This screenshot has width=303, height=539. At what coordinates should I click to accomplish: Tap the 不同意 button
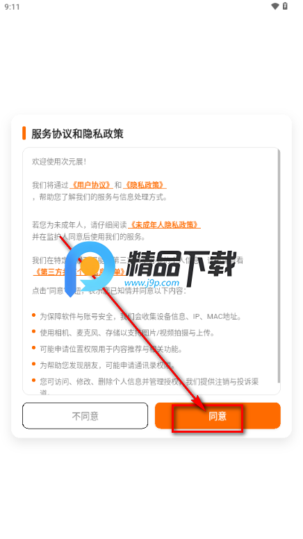[85, 416]
